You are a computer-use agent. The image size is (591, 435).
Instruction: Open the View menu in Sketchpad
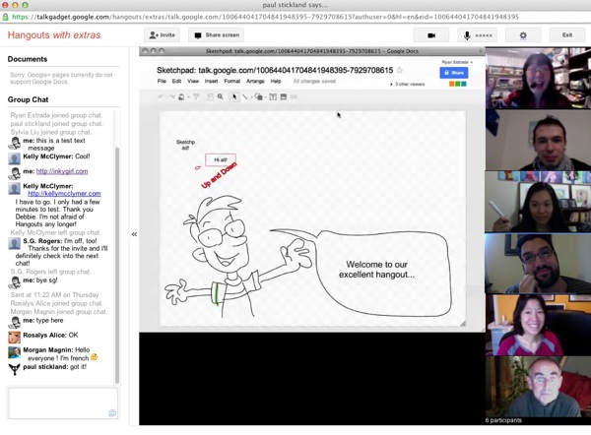(193, 81)
